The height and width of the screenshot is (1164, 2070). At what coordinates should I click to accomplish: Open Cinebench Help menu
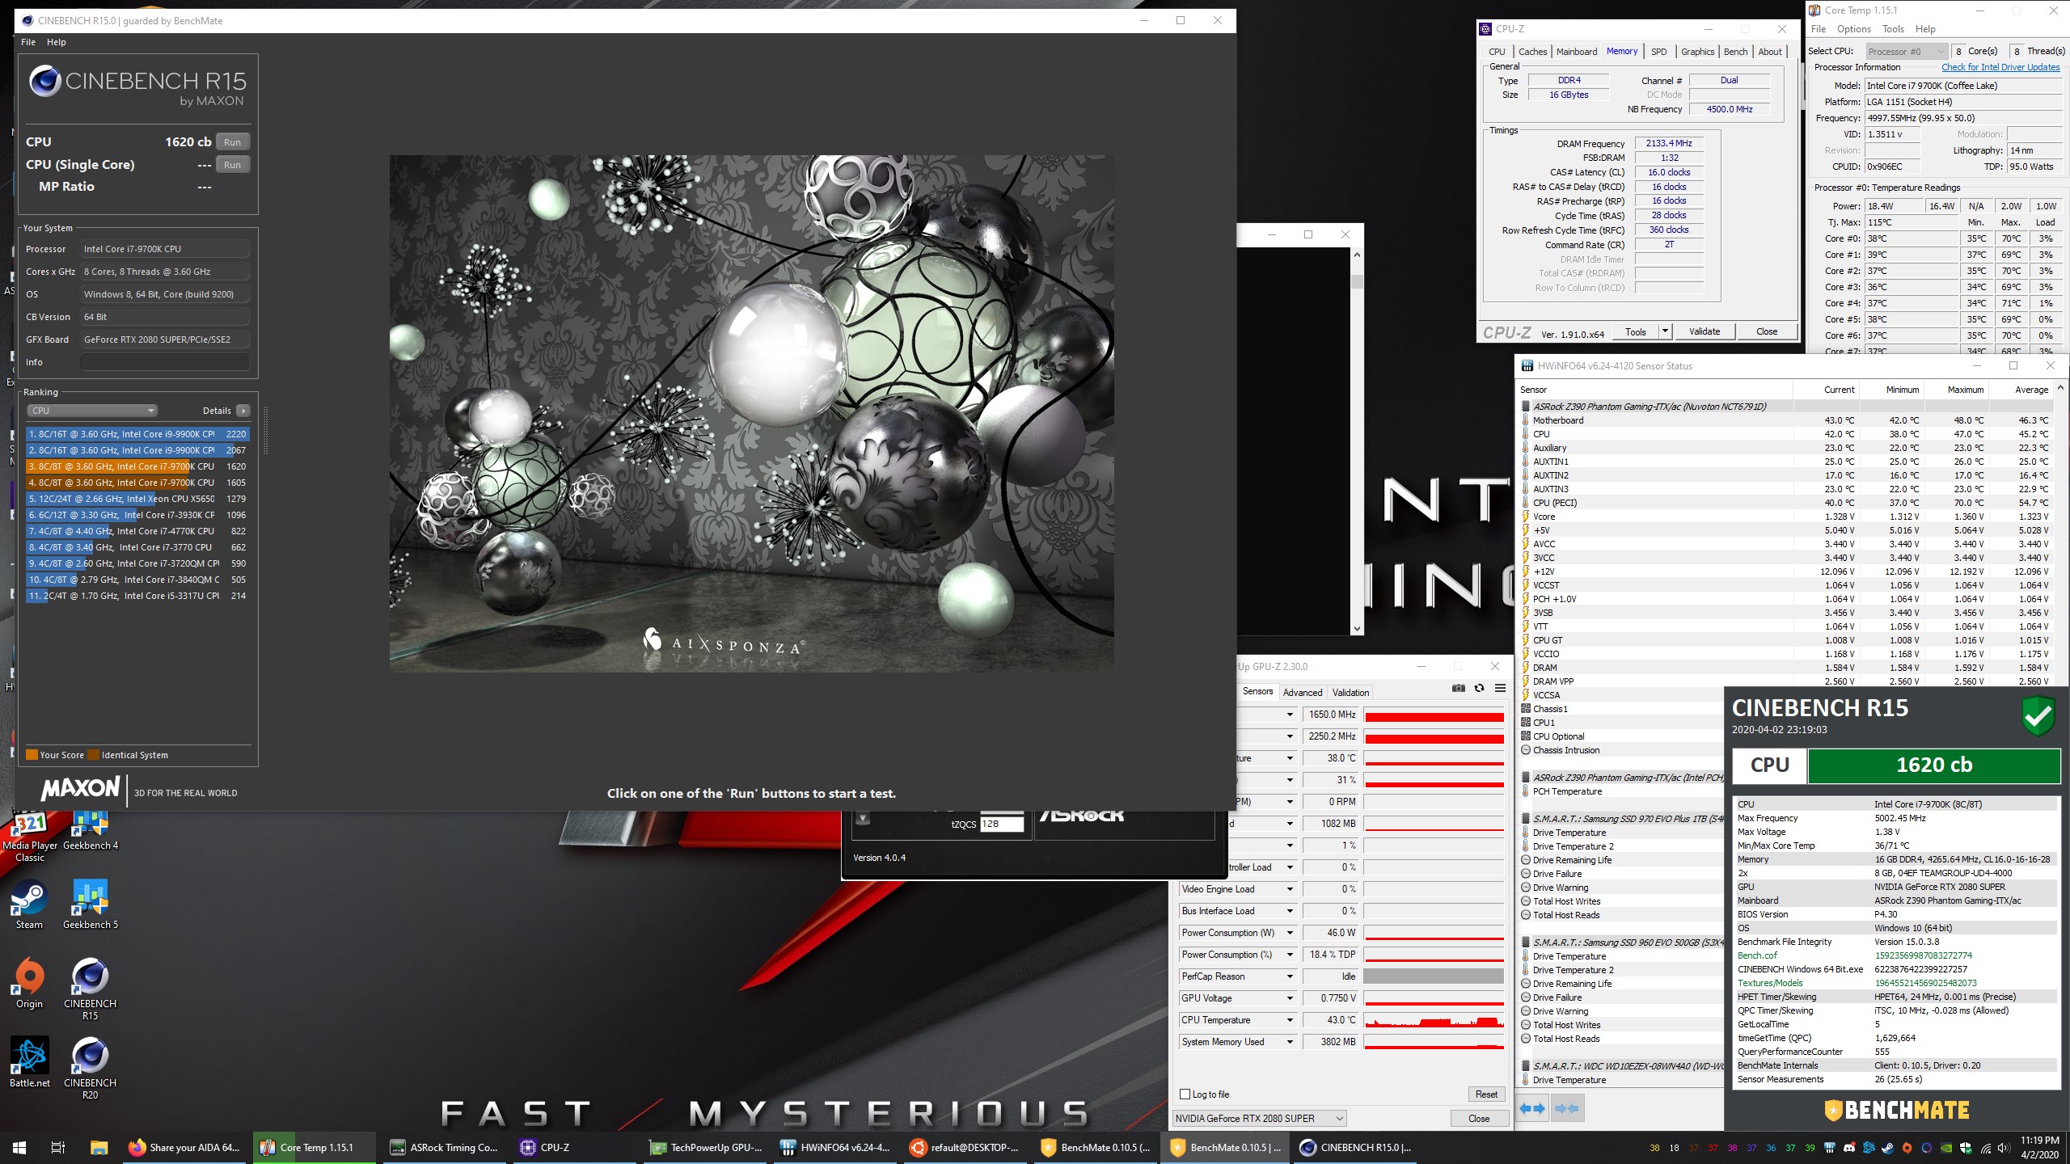(57, 42)
